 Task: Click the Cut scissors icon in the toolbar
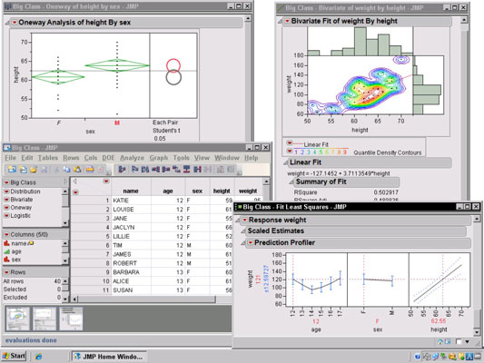(x=56, y=169)
